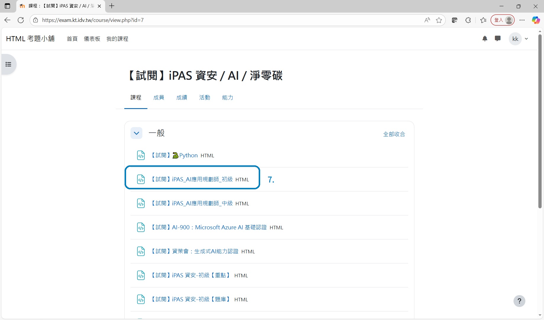
Task: Open the messaging chat bubble icon
Action: tap(498, 39)
